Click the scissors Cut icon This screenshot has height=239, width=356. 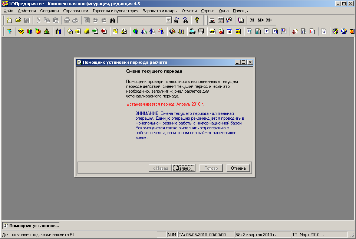click(38, 20)
